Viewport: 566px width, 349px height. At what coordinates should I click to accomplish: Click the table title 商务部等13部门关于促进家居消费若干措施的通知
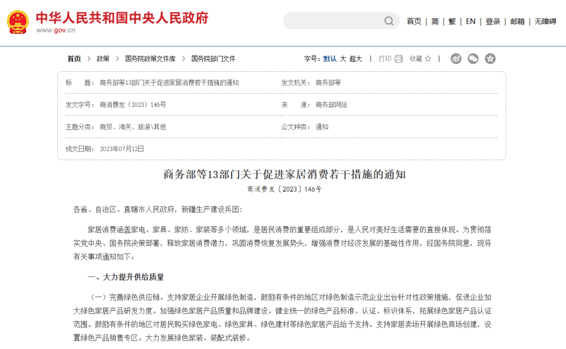click(x=169, y=83)
